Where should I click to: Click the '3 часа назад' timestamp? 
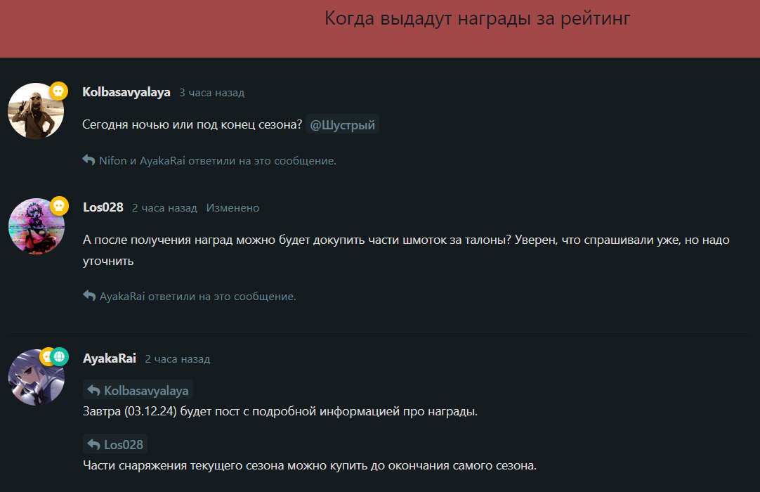click(212, 93)
